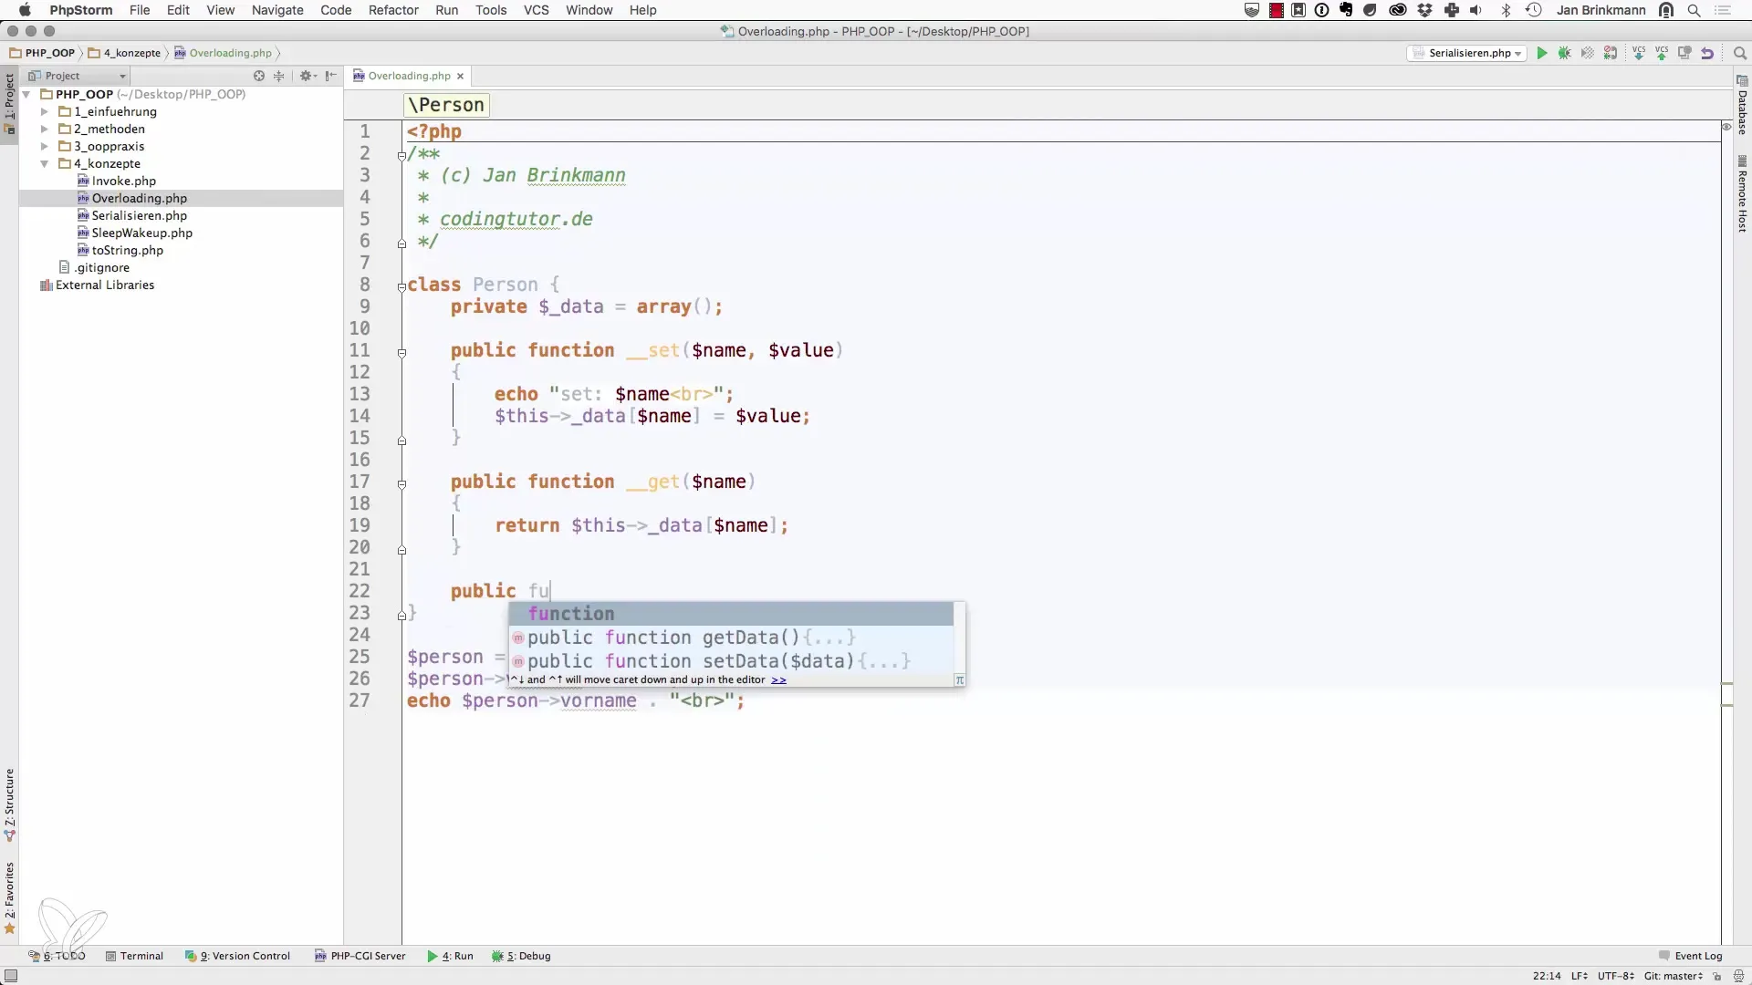The image size is (1752, 985).
Task: Open the inspections icon in the status bar
Action: click(1738, 976)
